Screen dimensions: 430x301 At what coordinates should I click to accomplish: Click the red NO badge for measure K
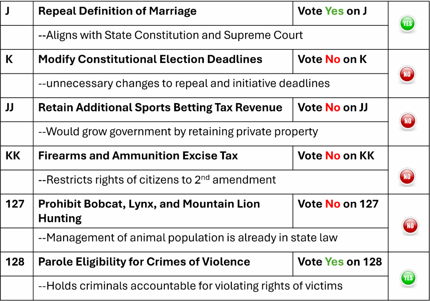point(407,74)
